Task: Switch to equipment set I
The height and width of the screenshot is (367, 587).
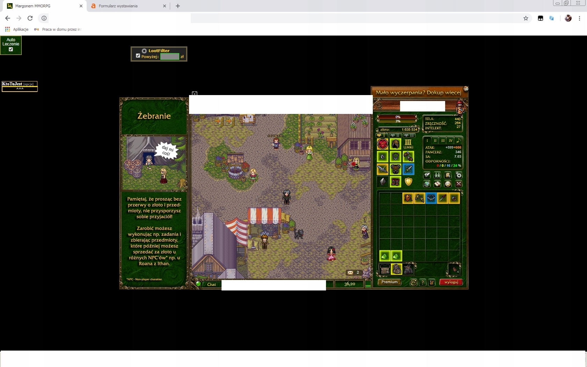Action: pyautogui.click(x=382, y=135)
